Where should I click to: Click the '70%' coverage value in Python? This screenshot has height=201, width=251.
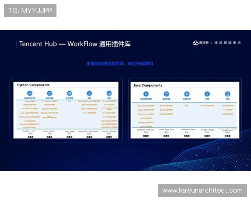[x=49, y=134]
